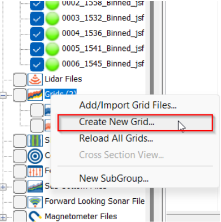Screen dimensions: 221x222
Task: Select New SubGroup menu entry
Action: pyautogui.click(x=114, y=178)
